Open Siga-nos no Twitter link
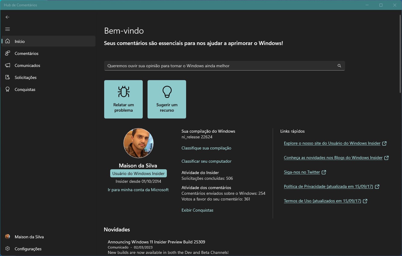The image size is (402, 256). [x=302, y=172]
